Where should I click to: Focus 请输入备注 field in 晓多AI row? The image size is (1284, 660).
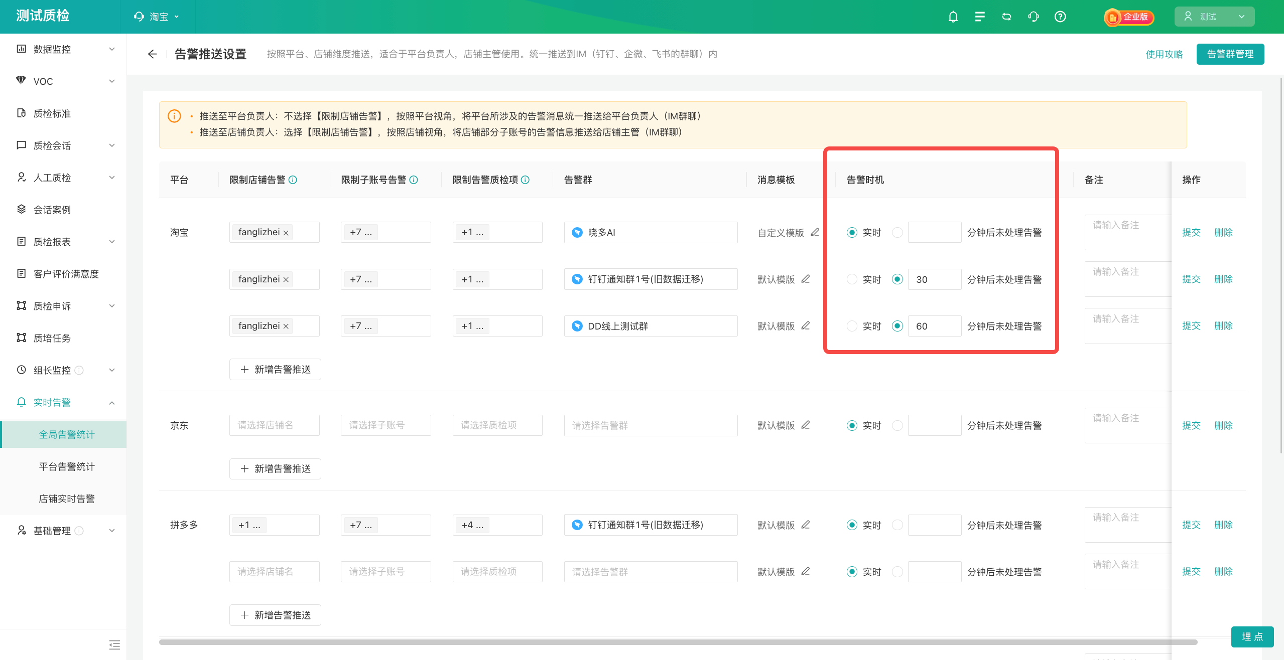click(1128, 232)
